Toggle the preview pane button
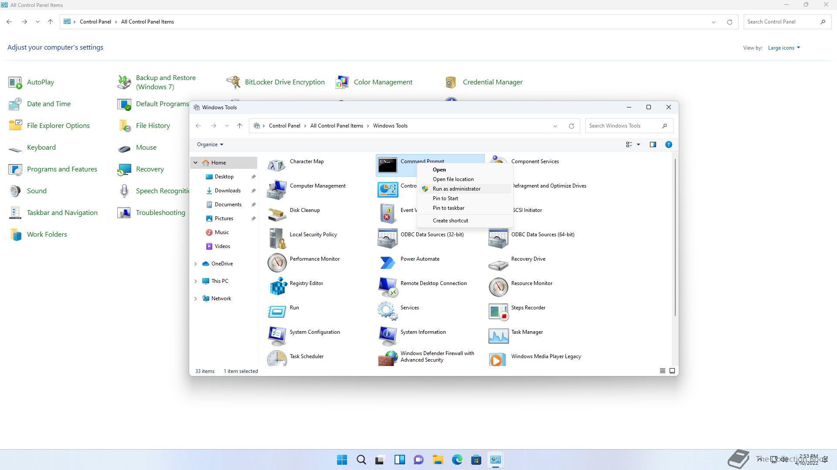 coord(653,144)
